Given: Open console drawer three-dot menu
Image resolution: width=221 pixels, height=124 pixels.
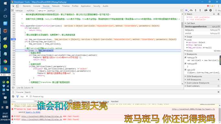Looking at the screenshot, I should (13, 92).
